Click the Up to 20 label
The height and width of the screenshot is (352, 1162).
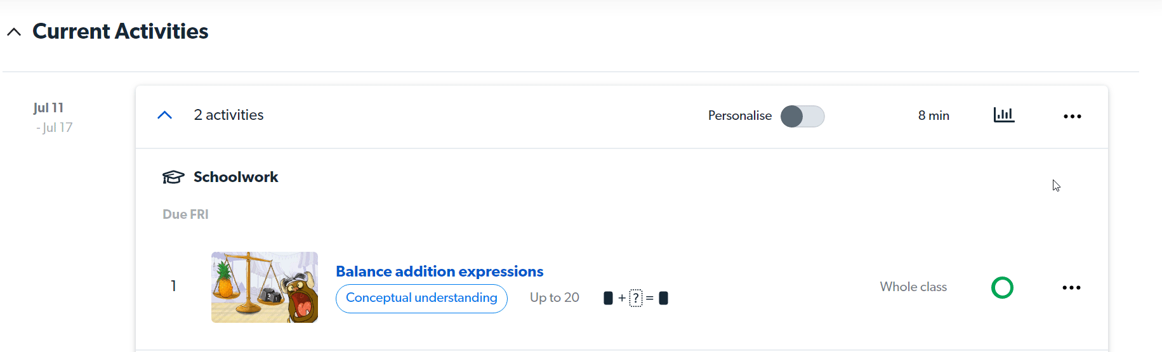tap(555, 297)
